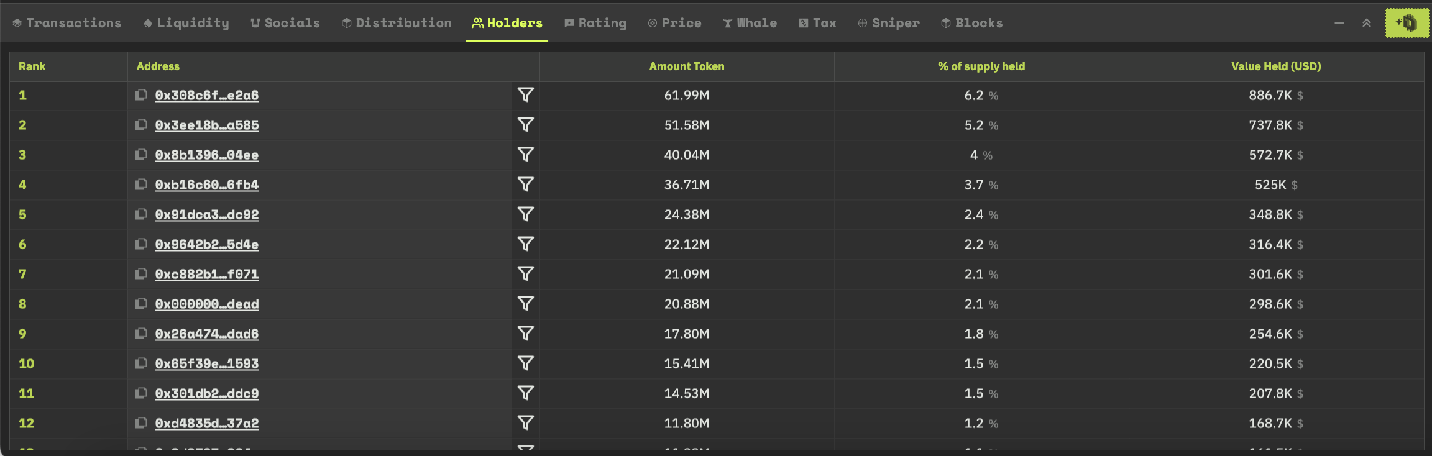The width and height of the screenshot is (1432, 456).
Task: Open the Transactions tab
Action: [67, 23]
